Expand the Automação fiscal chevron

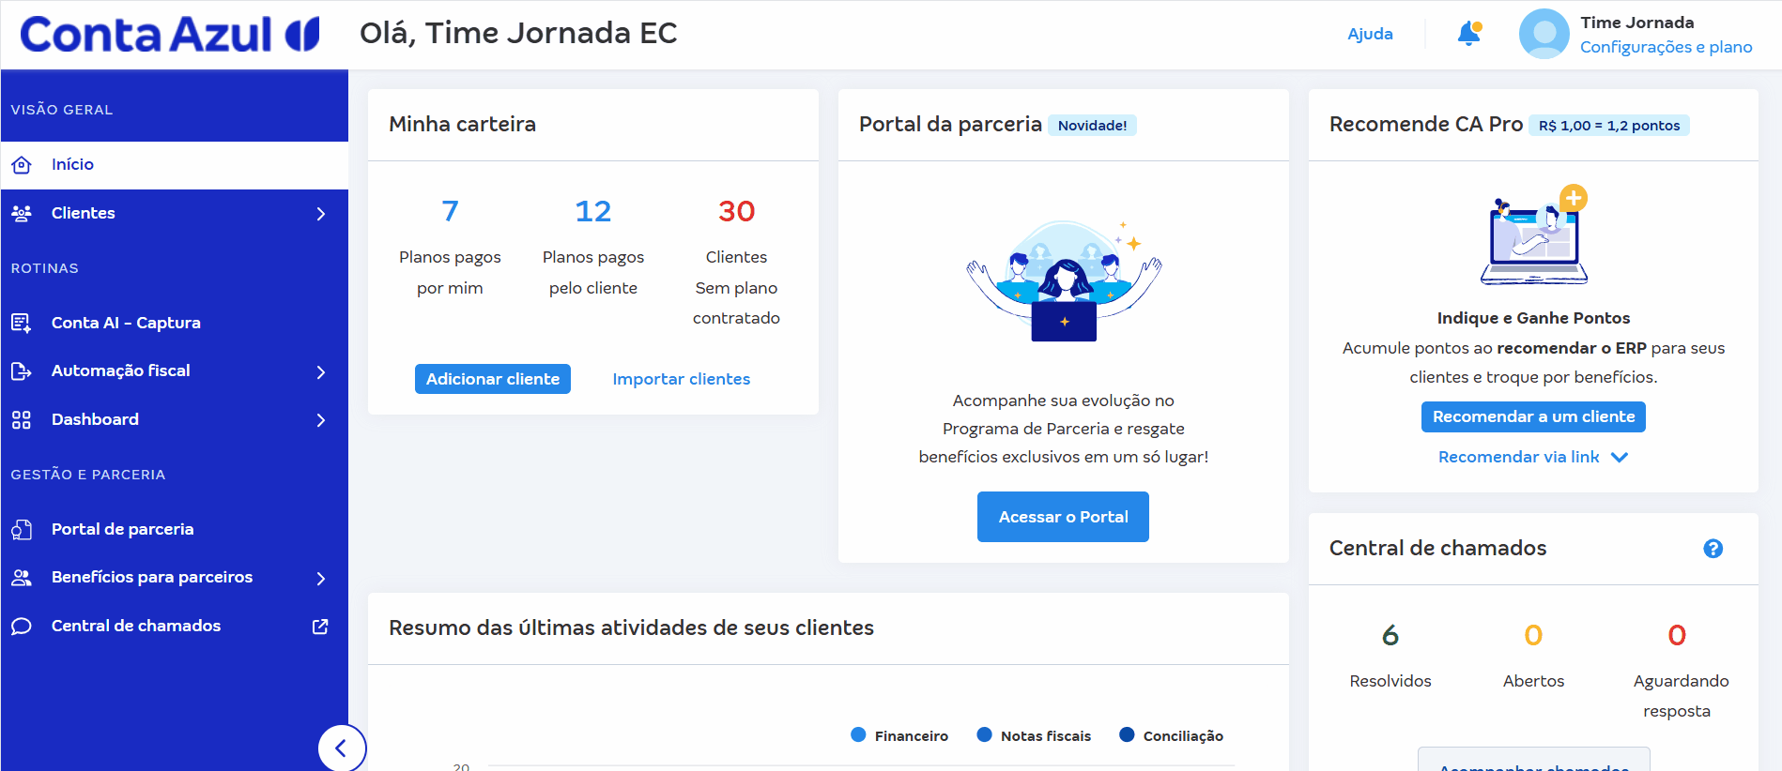321,372
